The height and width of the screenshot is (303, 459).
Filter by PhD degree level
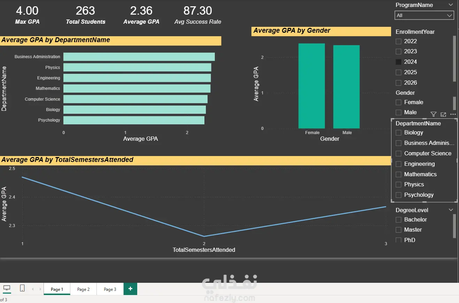(x=398, y=240)
